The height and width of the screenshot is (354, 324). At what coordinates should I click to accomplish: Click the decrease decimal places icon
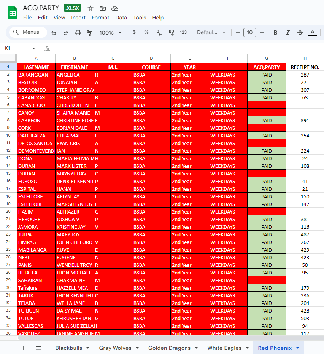point(159,32)
